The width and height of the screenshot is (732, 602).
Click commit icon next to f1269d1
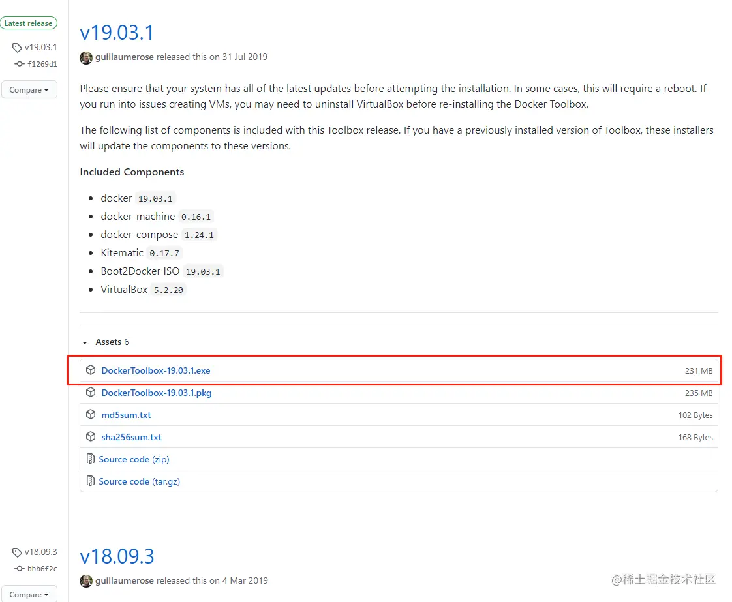click(x=19, y=64)
